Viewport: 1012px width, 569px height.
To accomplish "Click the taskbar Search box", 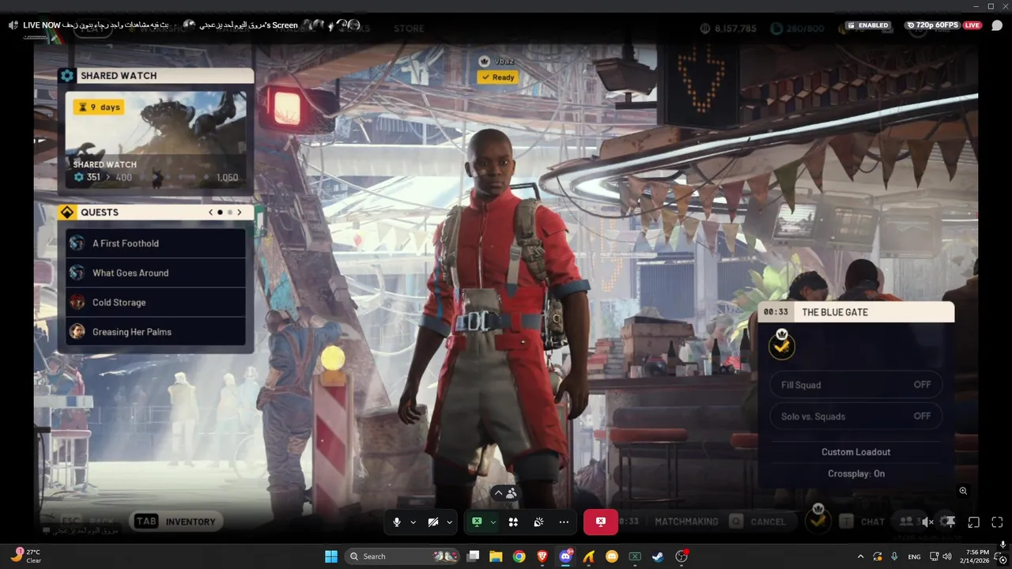I will point(402,556).
